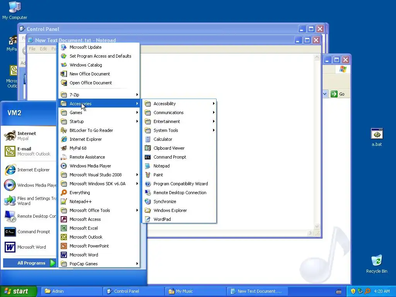
Task: Open Calculator from Accessories menu
Action: [179, 139]
